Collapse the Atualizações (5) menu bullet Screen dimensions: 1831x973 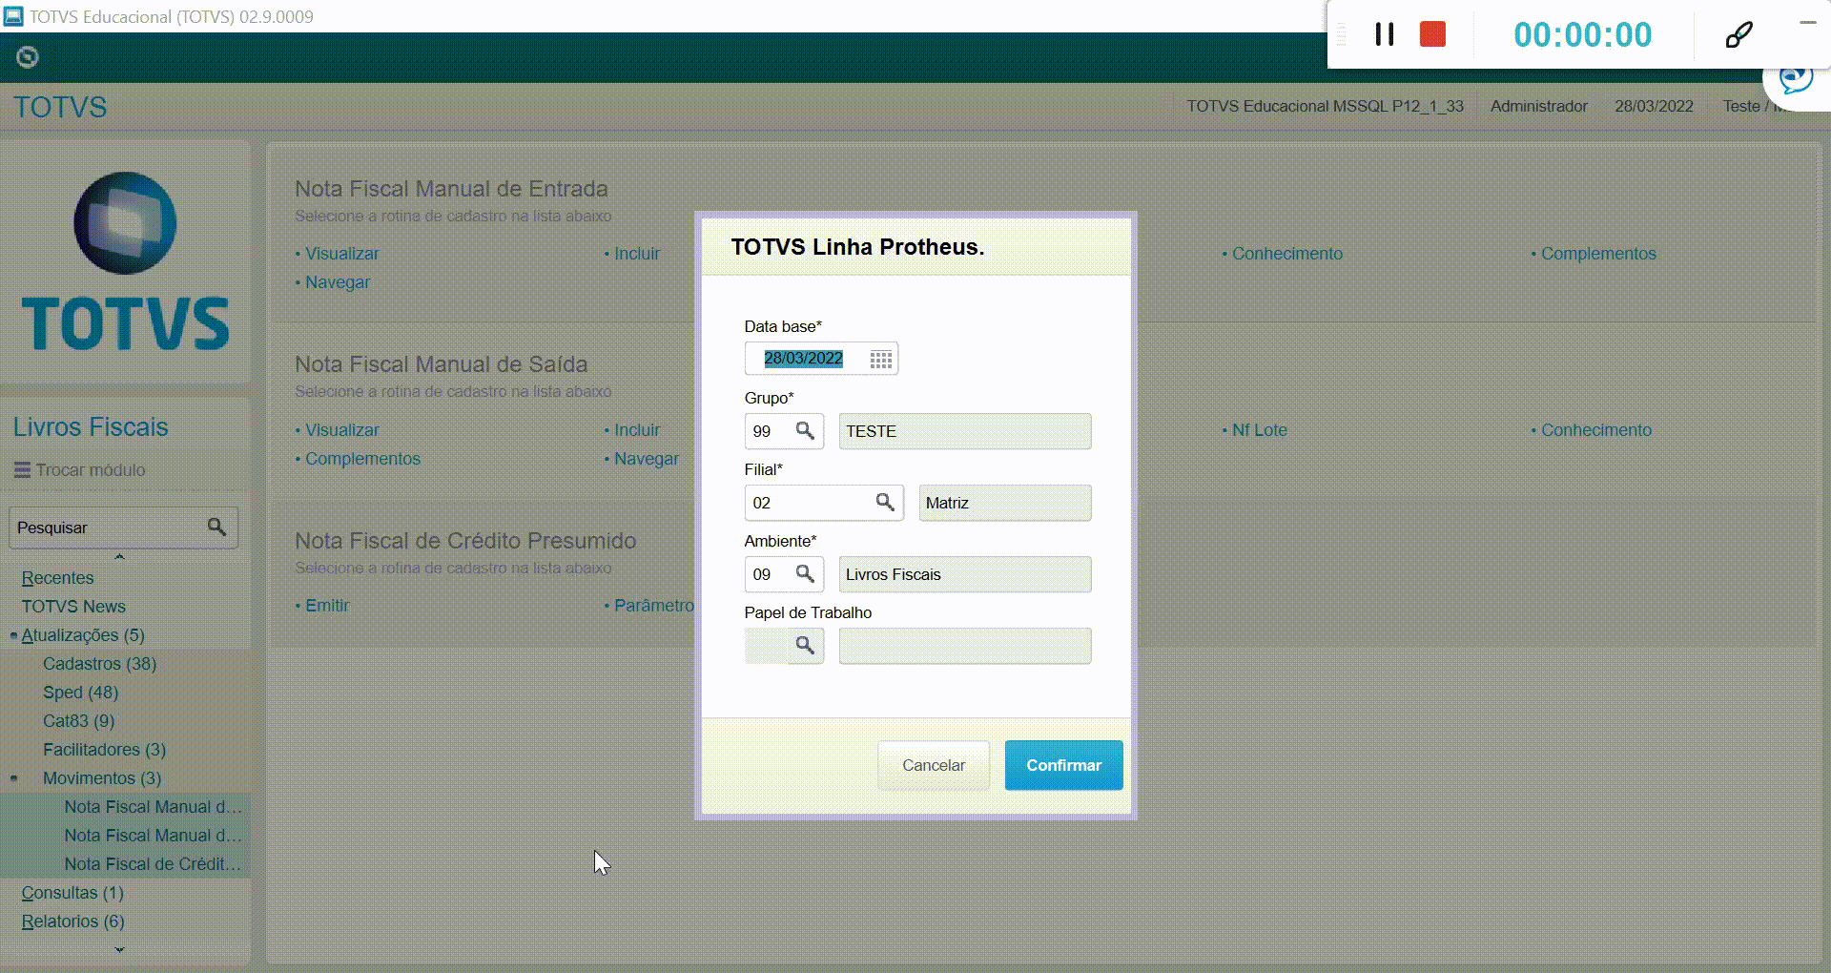coord(13,635)
